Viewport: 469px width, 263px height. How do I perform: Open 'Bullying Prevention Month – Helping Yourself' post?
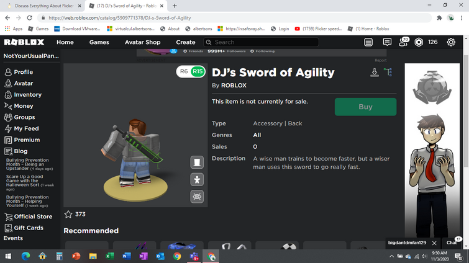[x=27, y=201]
